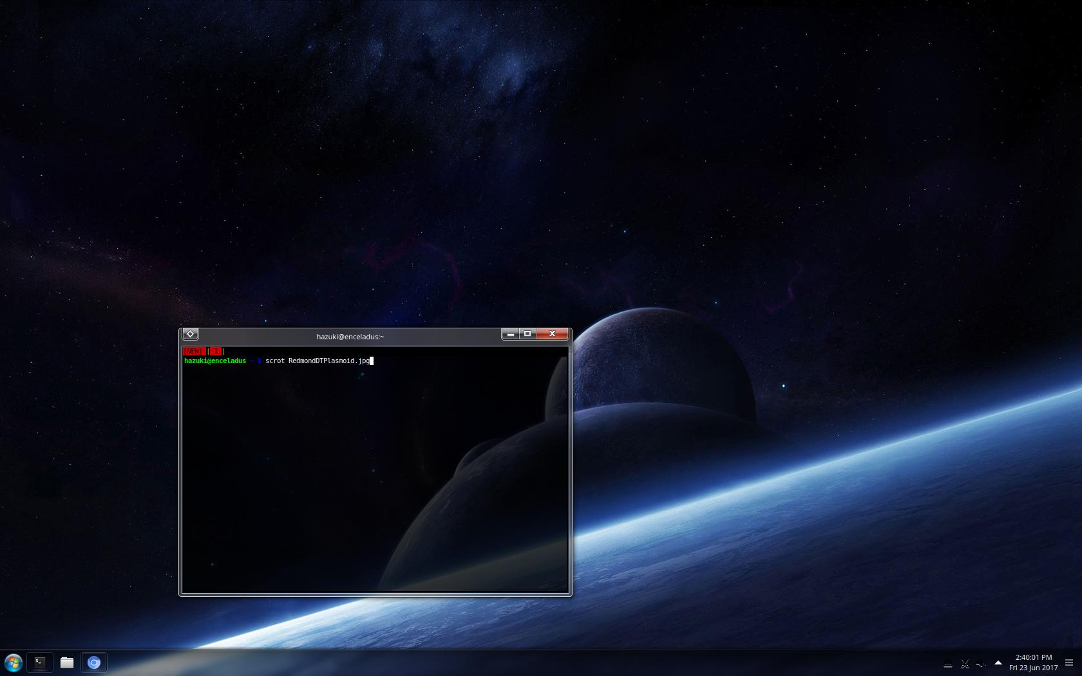The height and width of the screenshot is (676, 1082).
Task: Open the Start menu orb
Action: click(x=13, y=662)
